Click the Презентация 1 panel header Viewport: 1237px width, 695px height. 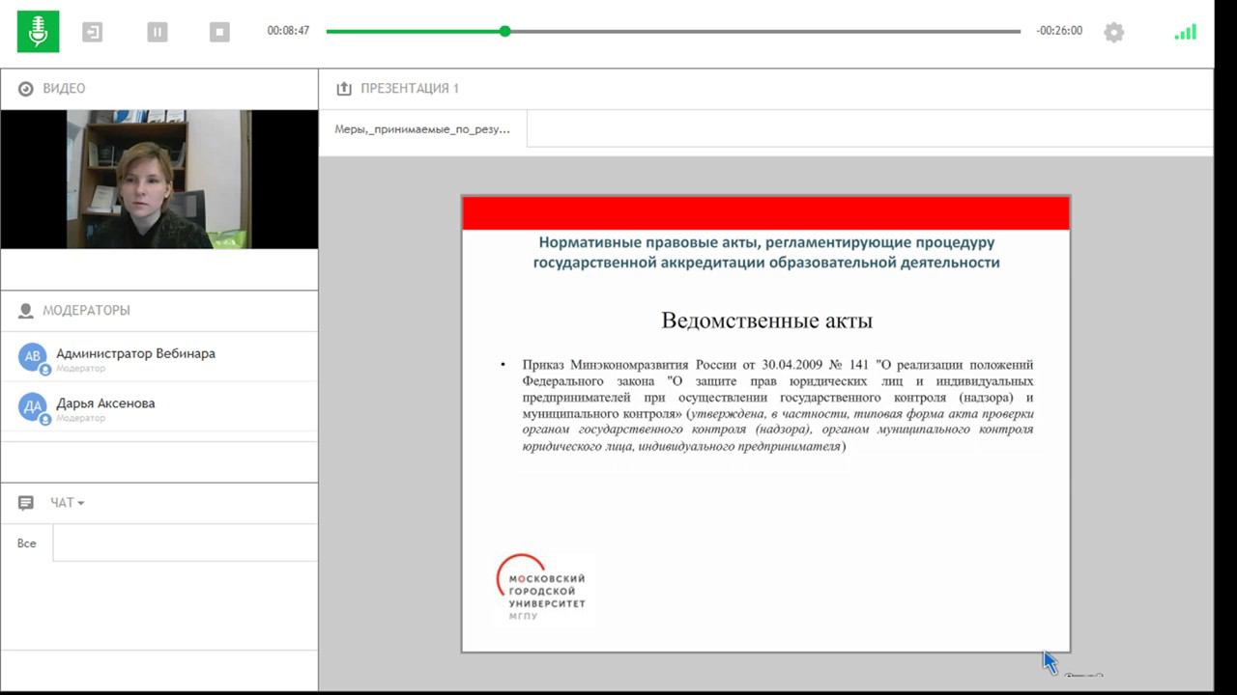(x=410, y=89)
